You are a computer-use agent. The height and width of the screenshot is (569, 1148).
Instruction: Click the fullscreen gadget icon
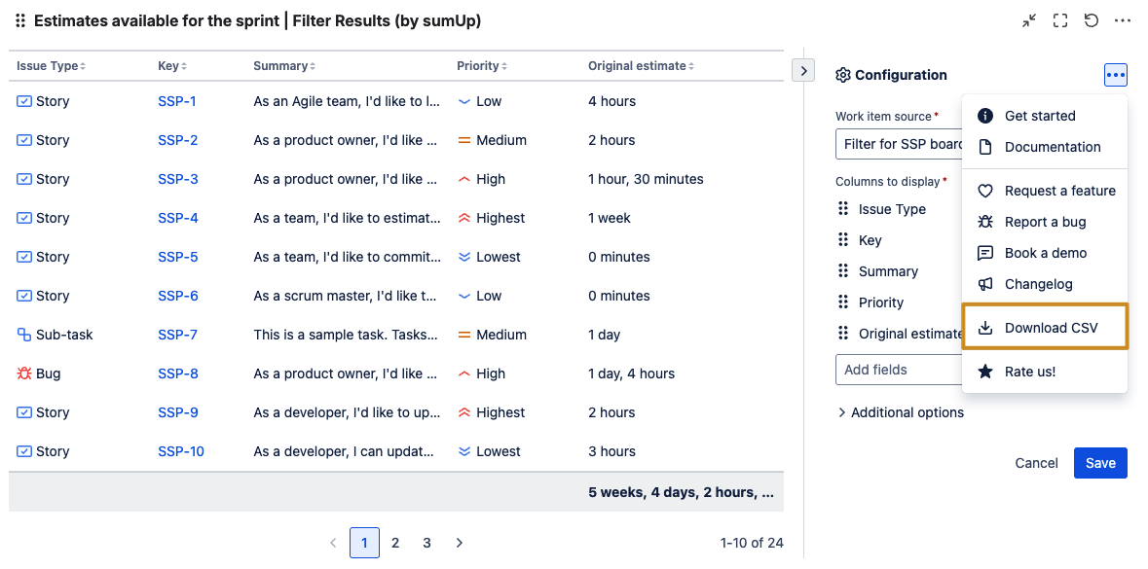click(1060, 20)
